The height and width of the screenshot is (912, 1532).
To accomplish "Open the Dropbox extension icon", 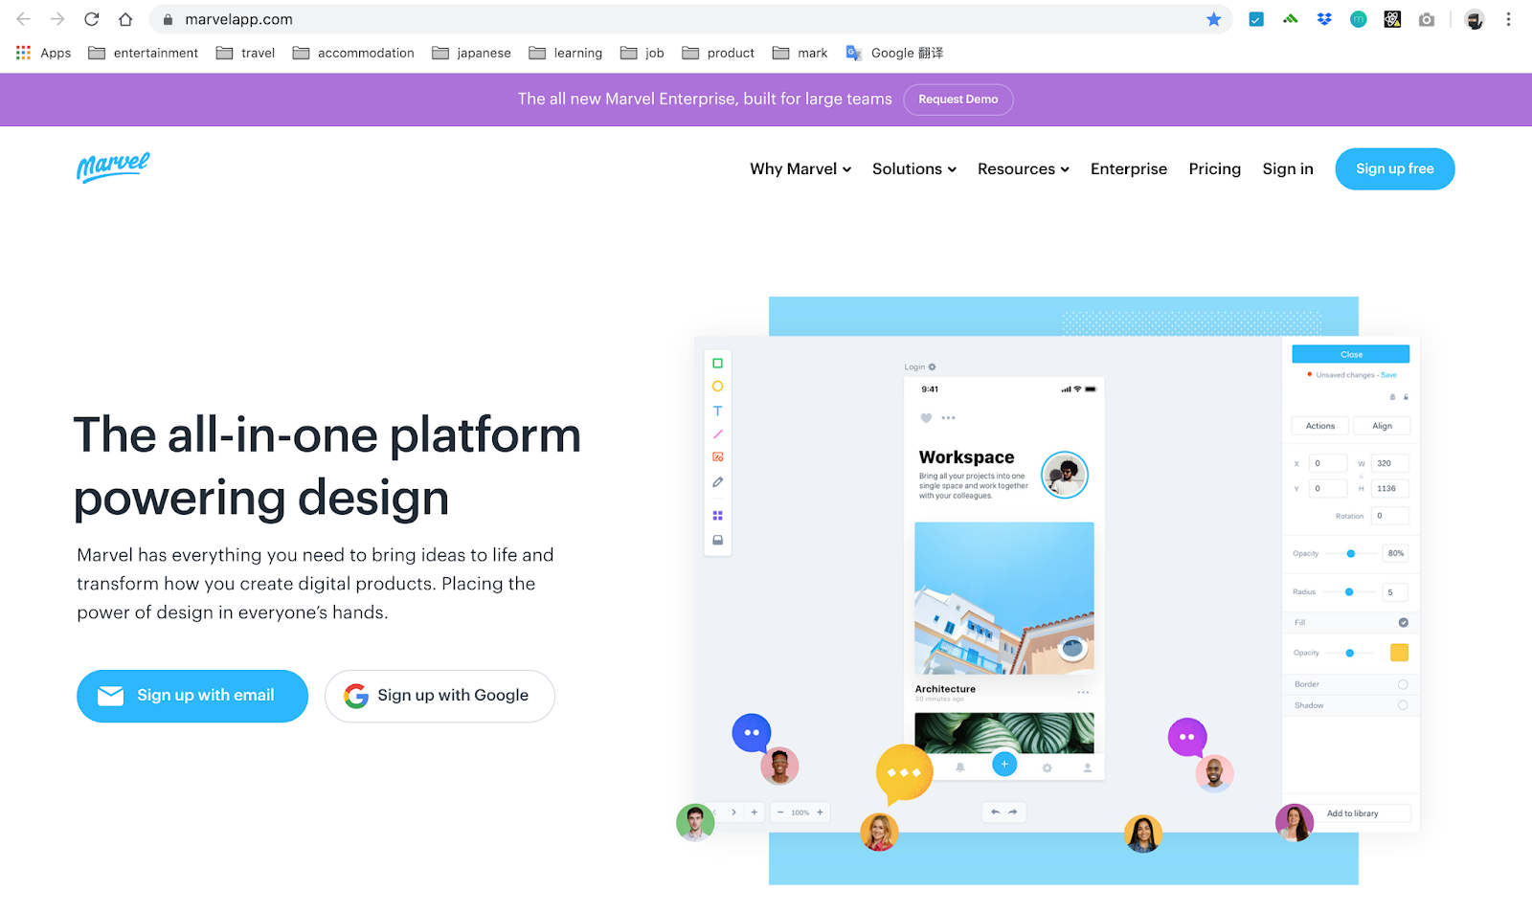I will 1324,19.
